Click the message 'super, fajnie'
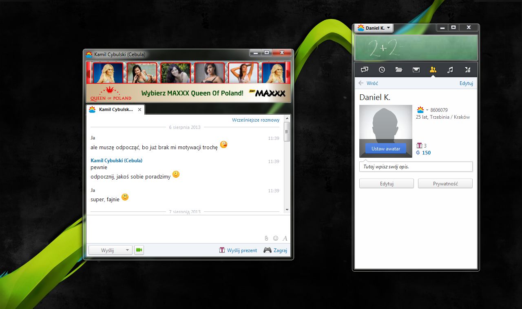 click(105, 199)
